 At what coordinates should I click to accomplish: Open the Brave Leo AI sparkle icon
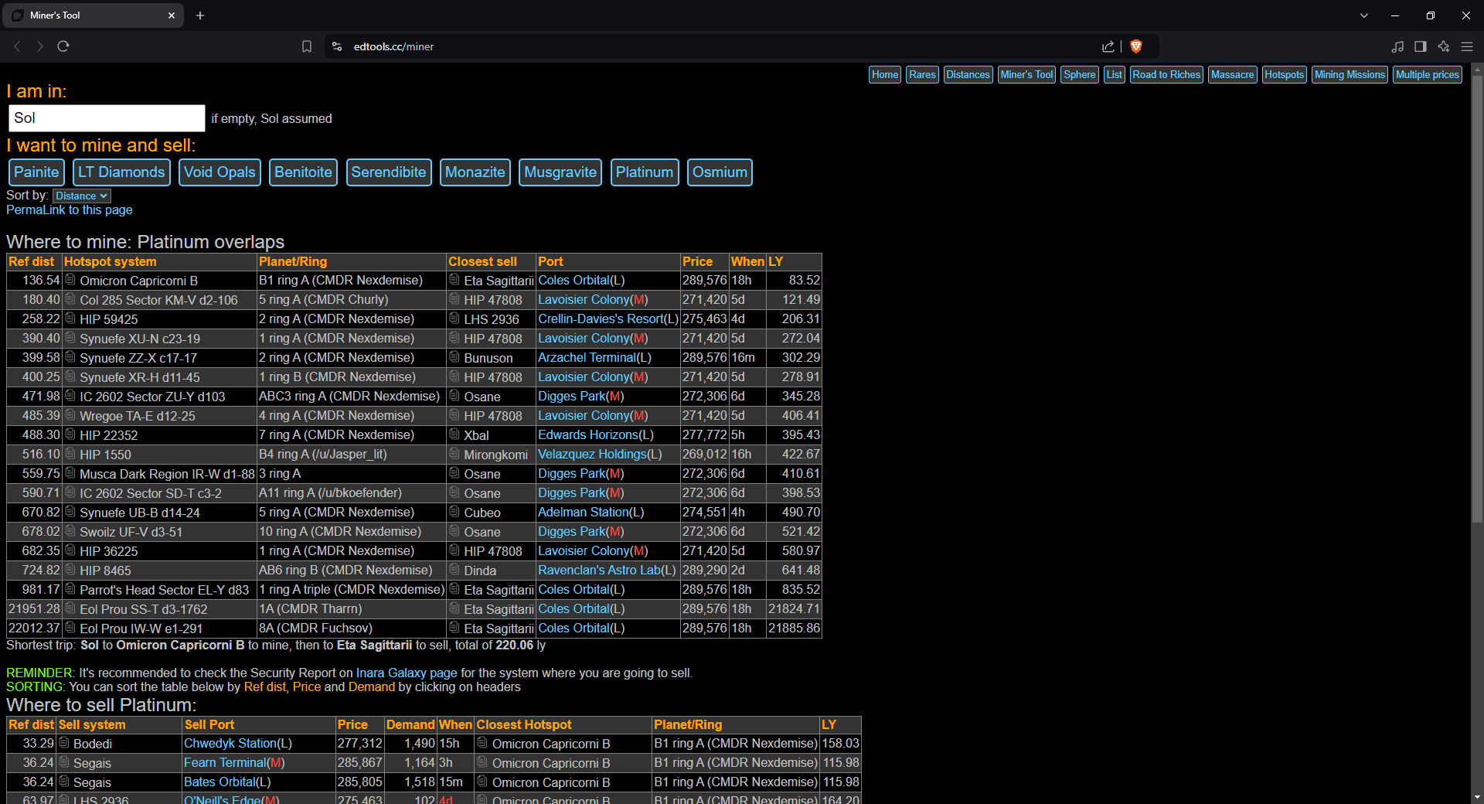coord(1443,46)
